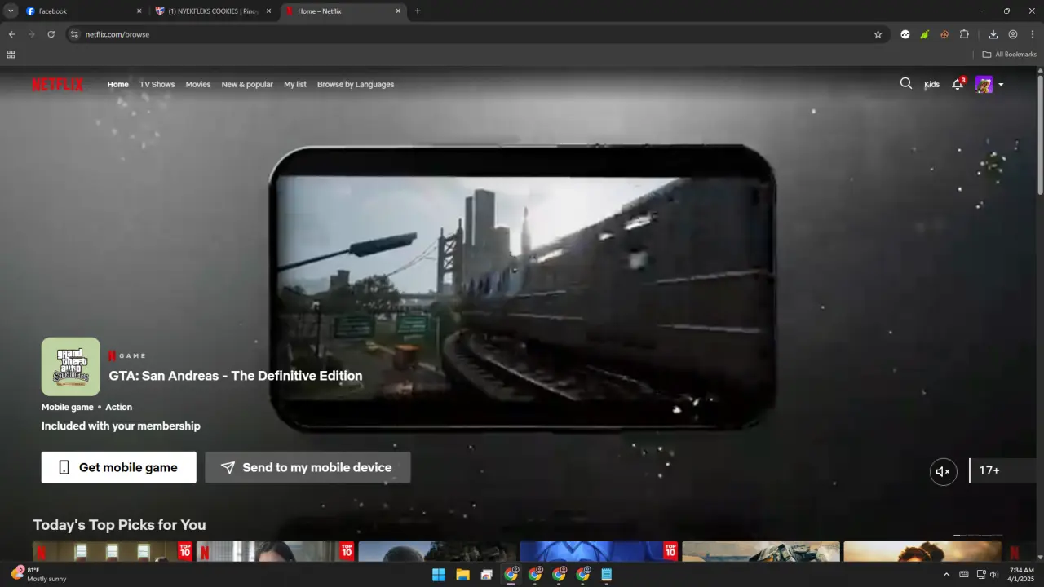Switch to the NYEKFLEKS COOKIES tab
This screenshot has width=1044, height=587.
pos(215,11)
